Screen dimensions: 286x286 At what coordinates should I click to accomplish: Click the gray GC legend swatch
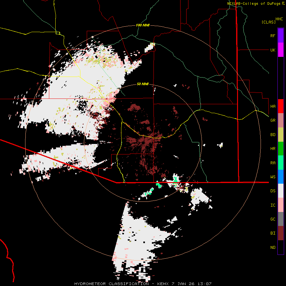click(281, 219)
